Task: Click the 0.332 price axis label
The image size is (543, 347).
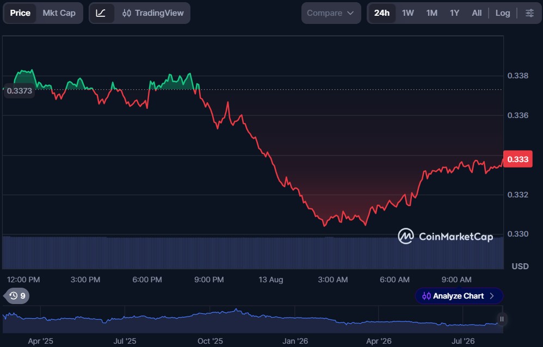Action: click(518, 195)
